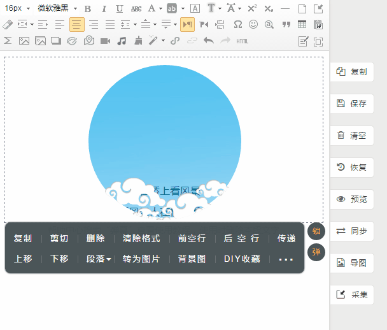387x330 pixels.
Task: Click the increase indent icon
Action: coord(43,24)
